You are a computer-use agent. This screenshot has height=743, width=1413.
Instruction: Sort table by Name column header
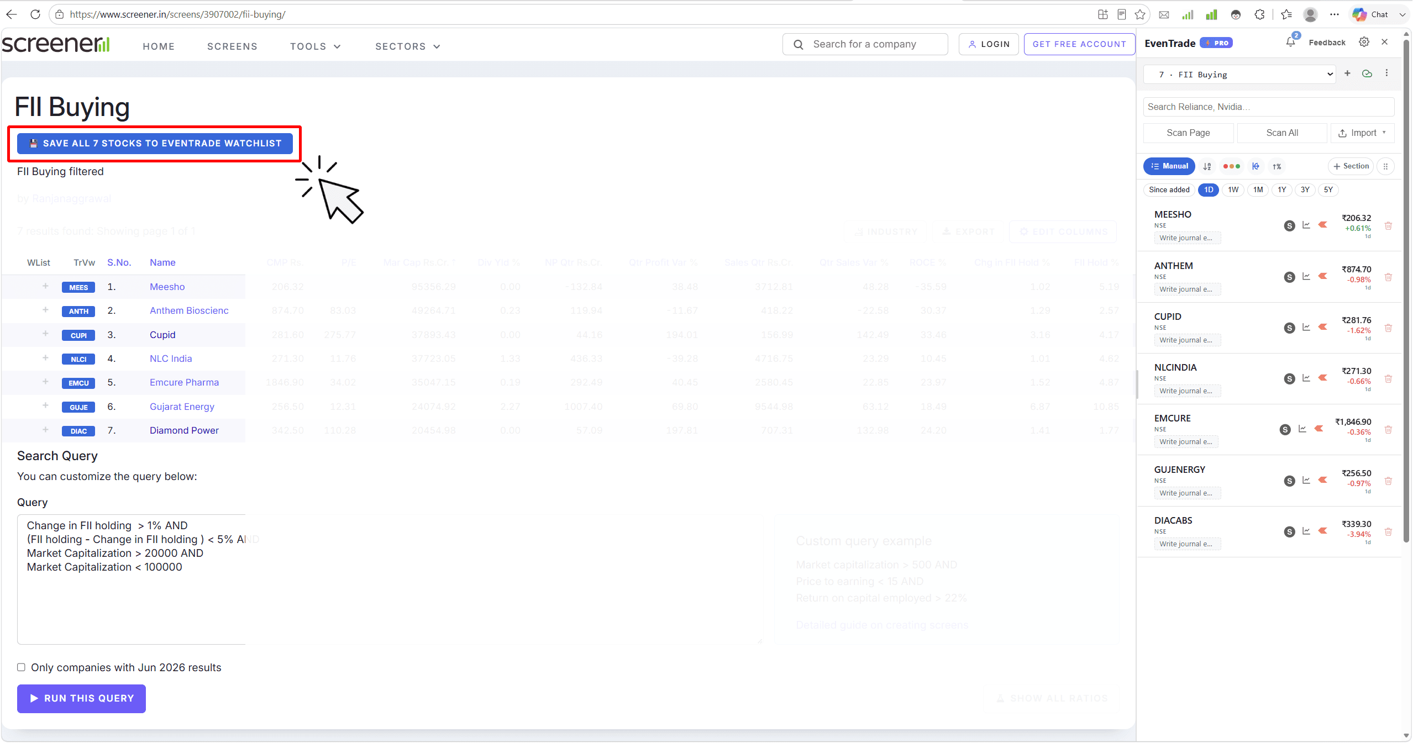(x=162, y=262)
